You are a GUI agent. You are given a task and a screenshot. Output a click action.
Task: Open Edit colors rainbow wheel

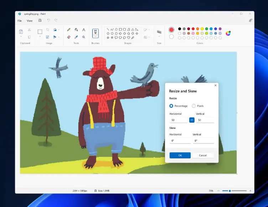(228, 33)
